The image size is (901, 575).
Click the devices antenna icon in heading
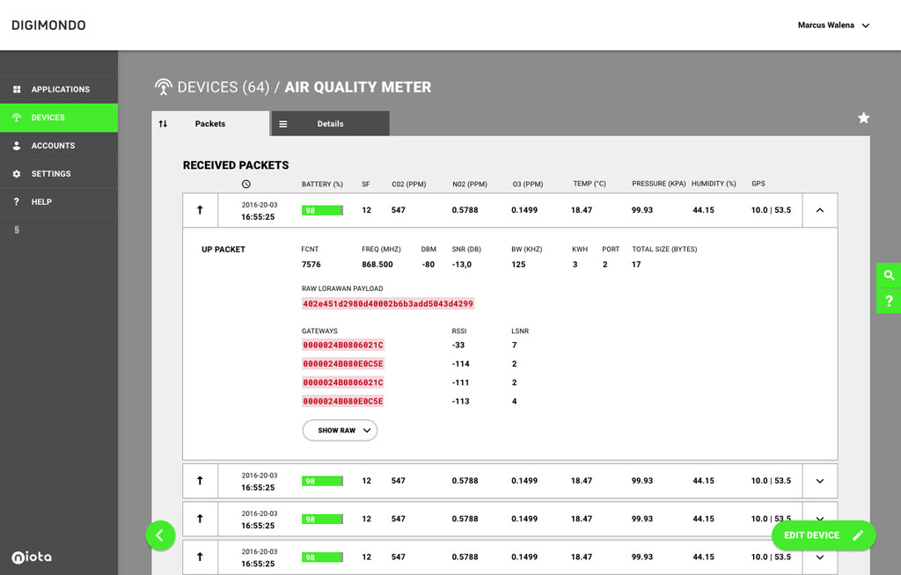pyautogui.click(x=163, y=87)
